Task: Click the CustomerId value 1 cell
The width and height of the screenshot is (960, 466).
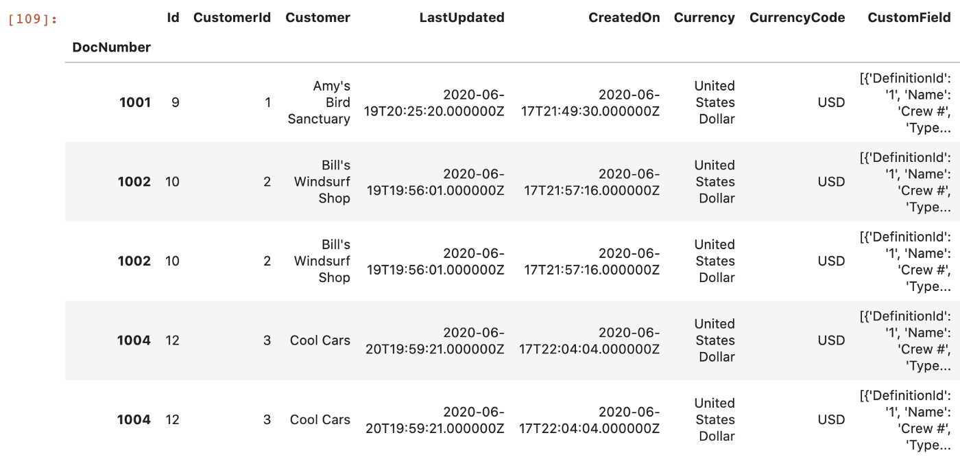Action: point(267,103)
